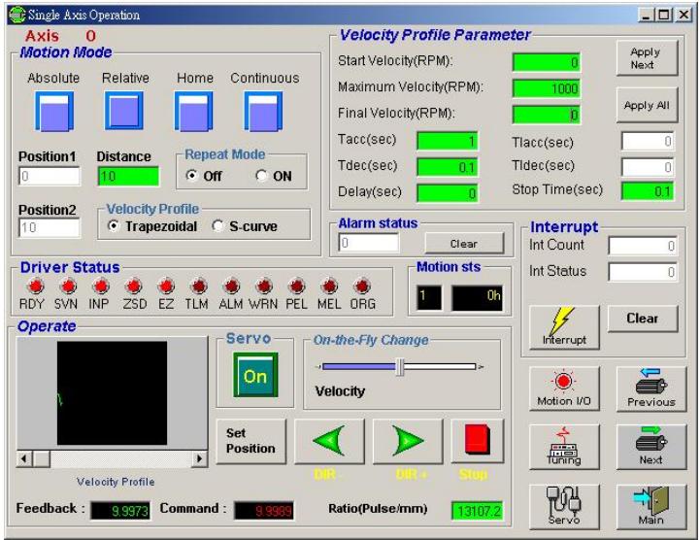Screen dimensions: 700x540
Task: Open the Servo connector icon button
Action: point(564,507)
